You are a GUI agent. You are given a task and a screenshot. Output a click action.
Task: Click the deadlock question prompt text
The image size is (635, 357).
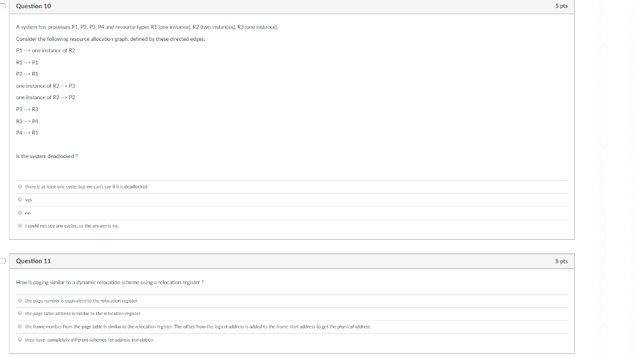(47, 156)
